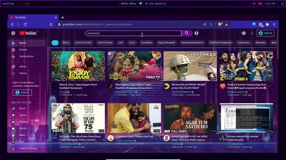Click the Sign In button in sidebar
Viewport: 286px width, 160px height.
(22, 92)
